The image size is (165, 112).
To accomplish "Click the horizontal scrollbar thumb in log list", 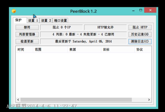I will pyautogui.click(x=76, y=100).
